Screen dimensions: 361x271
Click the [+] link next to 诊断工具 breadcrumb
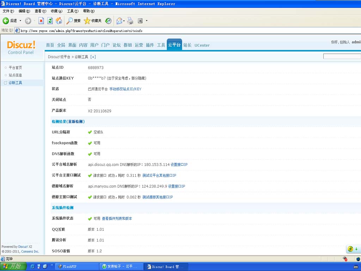point(93,57)
